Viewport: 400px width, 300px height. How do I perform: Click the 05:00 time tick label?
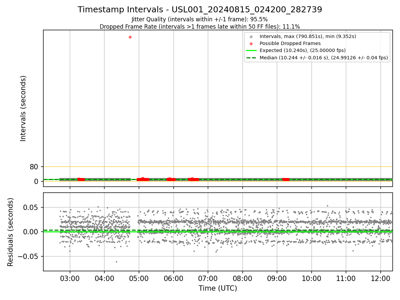click(x=139, y=278)
